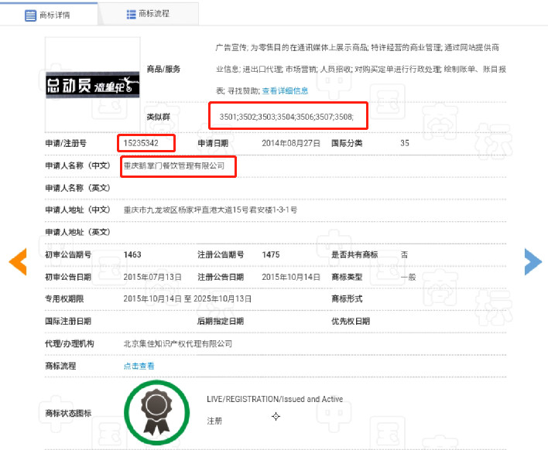The image size is (548, 450).
Task: Click the 专用权期限 label
Action: pyautogui.click(x=64, y=298)
